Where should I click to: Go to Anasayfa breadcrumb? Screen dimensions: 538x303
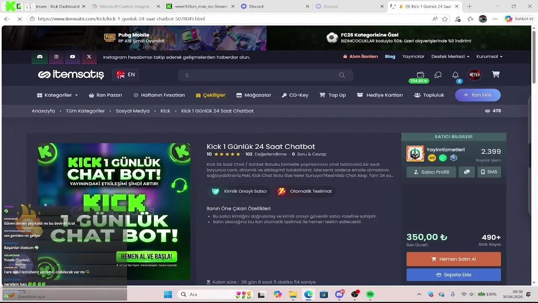pyautogui.click(x=43, y=111)
